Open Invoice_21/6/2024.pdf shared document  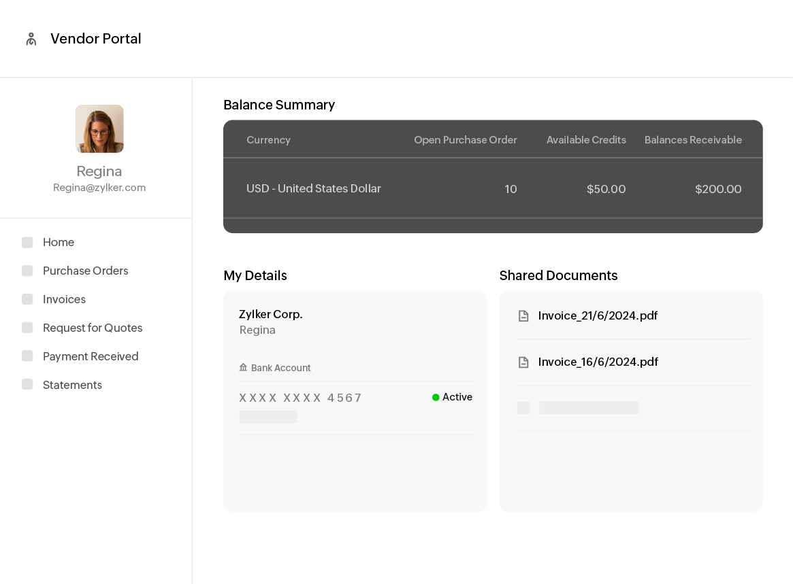598,315
